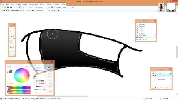This screenshot has width=178, height=100.
Task: Select the Color Picker tool
Action: [x=14, y=44]
